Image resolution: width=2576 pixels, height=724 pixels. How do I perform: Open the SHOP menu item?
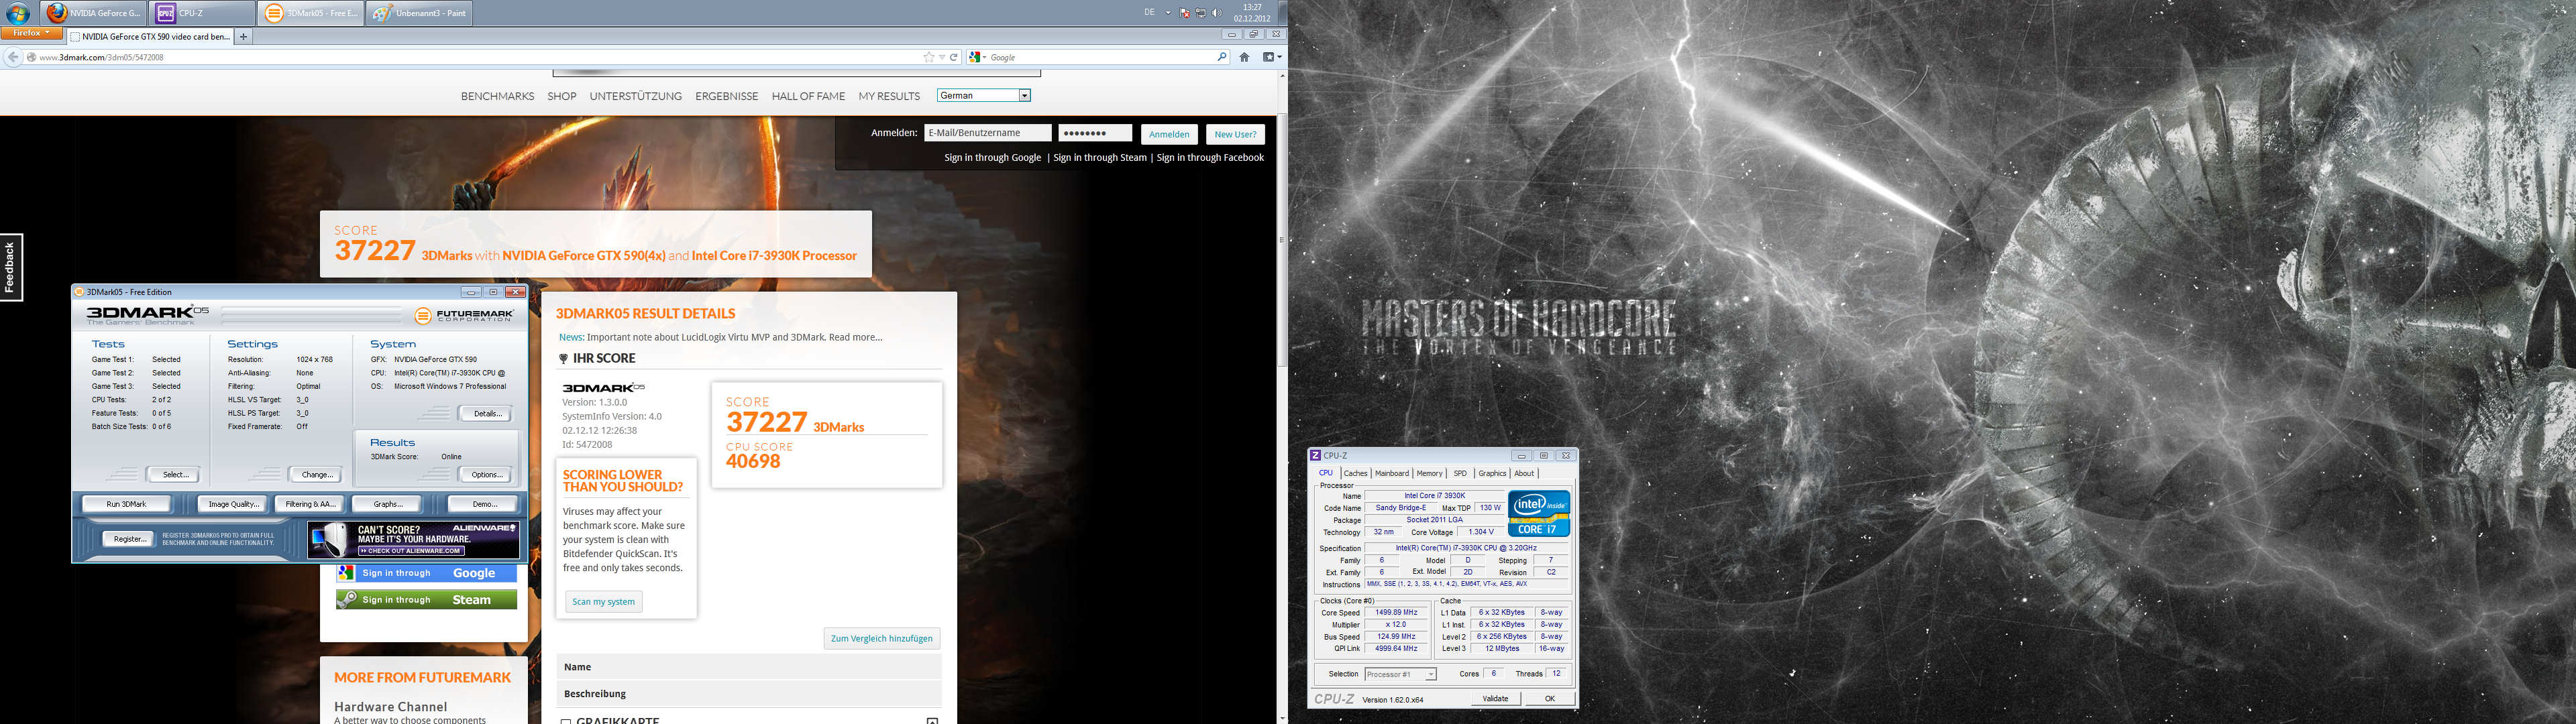pyautogui.click(x=562, y=96)
